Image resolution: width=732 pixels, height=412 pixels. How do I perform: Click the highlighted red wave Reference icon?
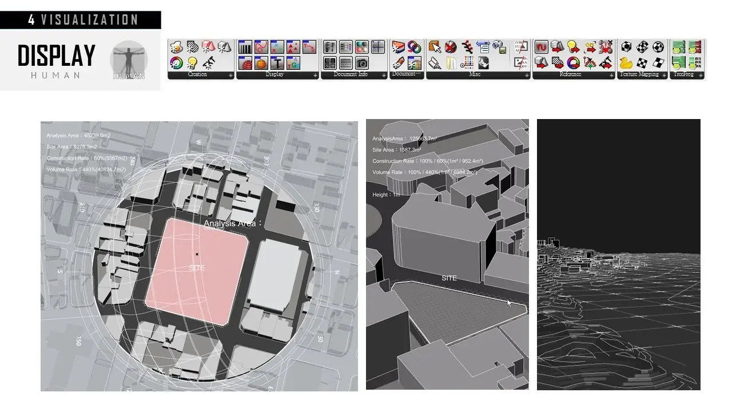(x=542, y=47)
